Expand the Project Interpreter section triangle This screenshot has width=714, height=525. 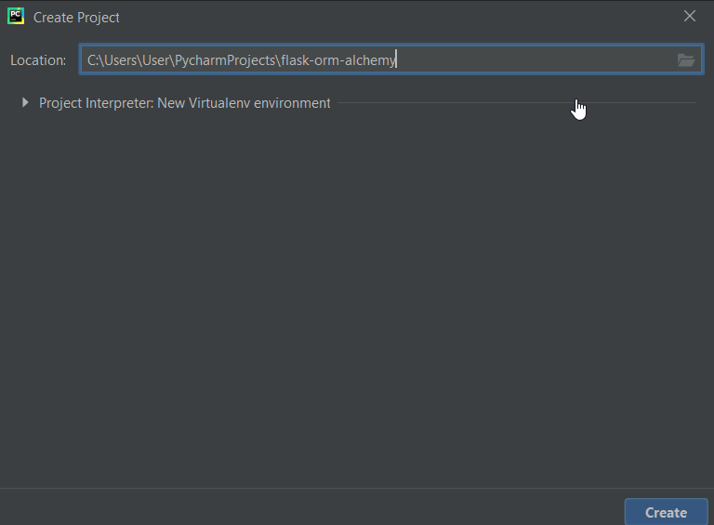tap(25, 103)
